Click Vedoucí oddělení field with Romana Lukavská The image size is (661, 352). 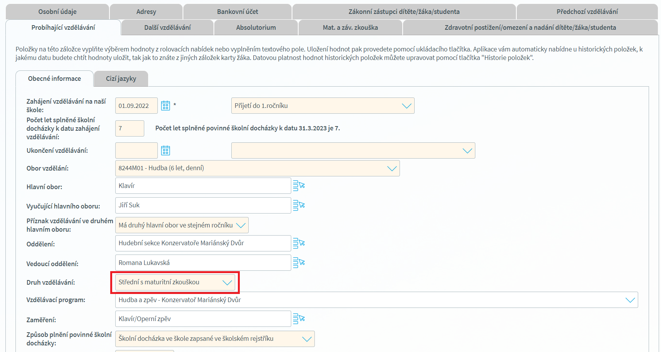coord(203,263)
